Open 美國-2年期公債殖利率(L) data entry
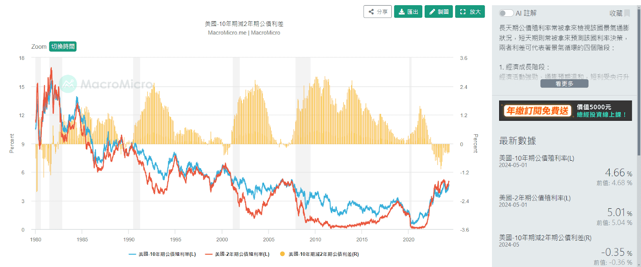The height and width of the screenshot is (267, 641). click(x=534, y=198)
